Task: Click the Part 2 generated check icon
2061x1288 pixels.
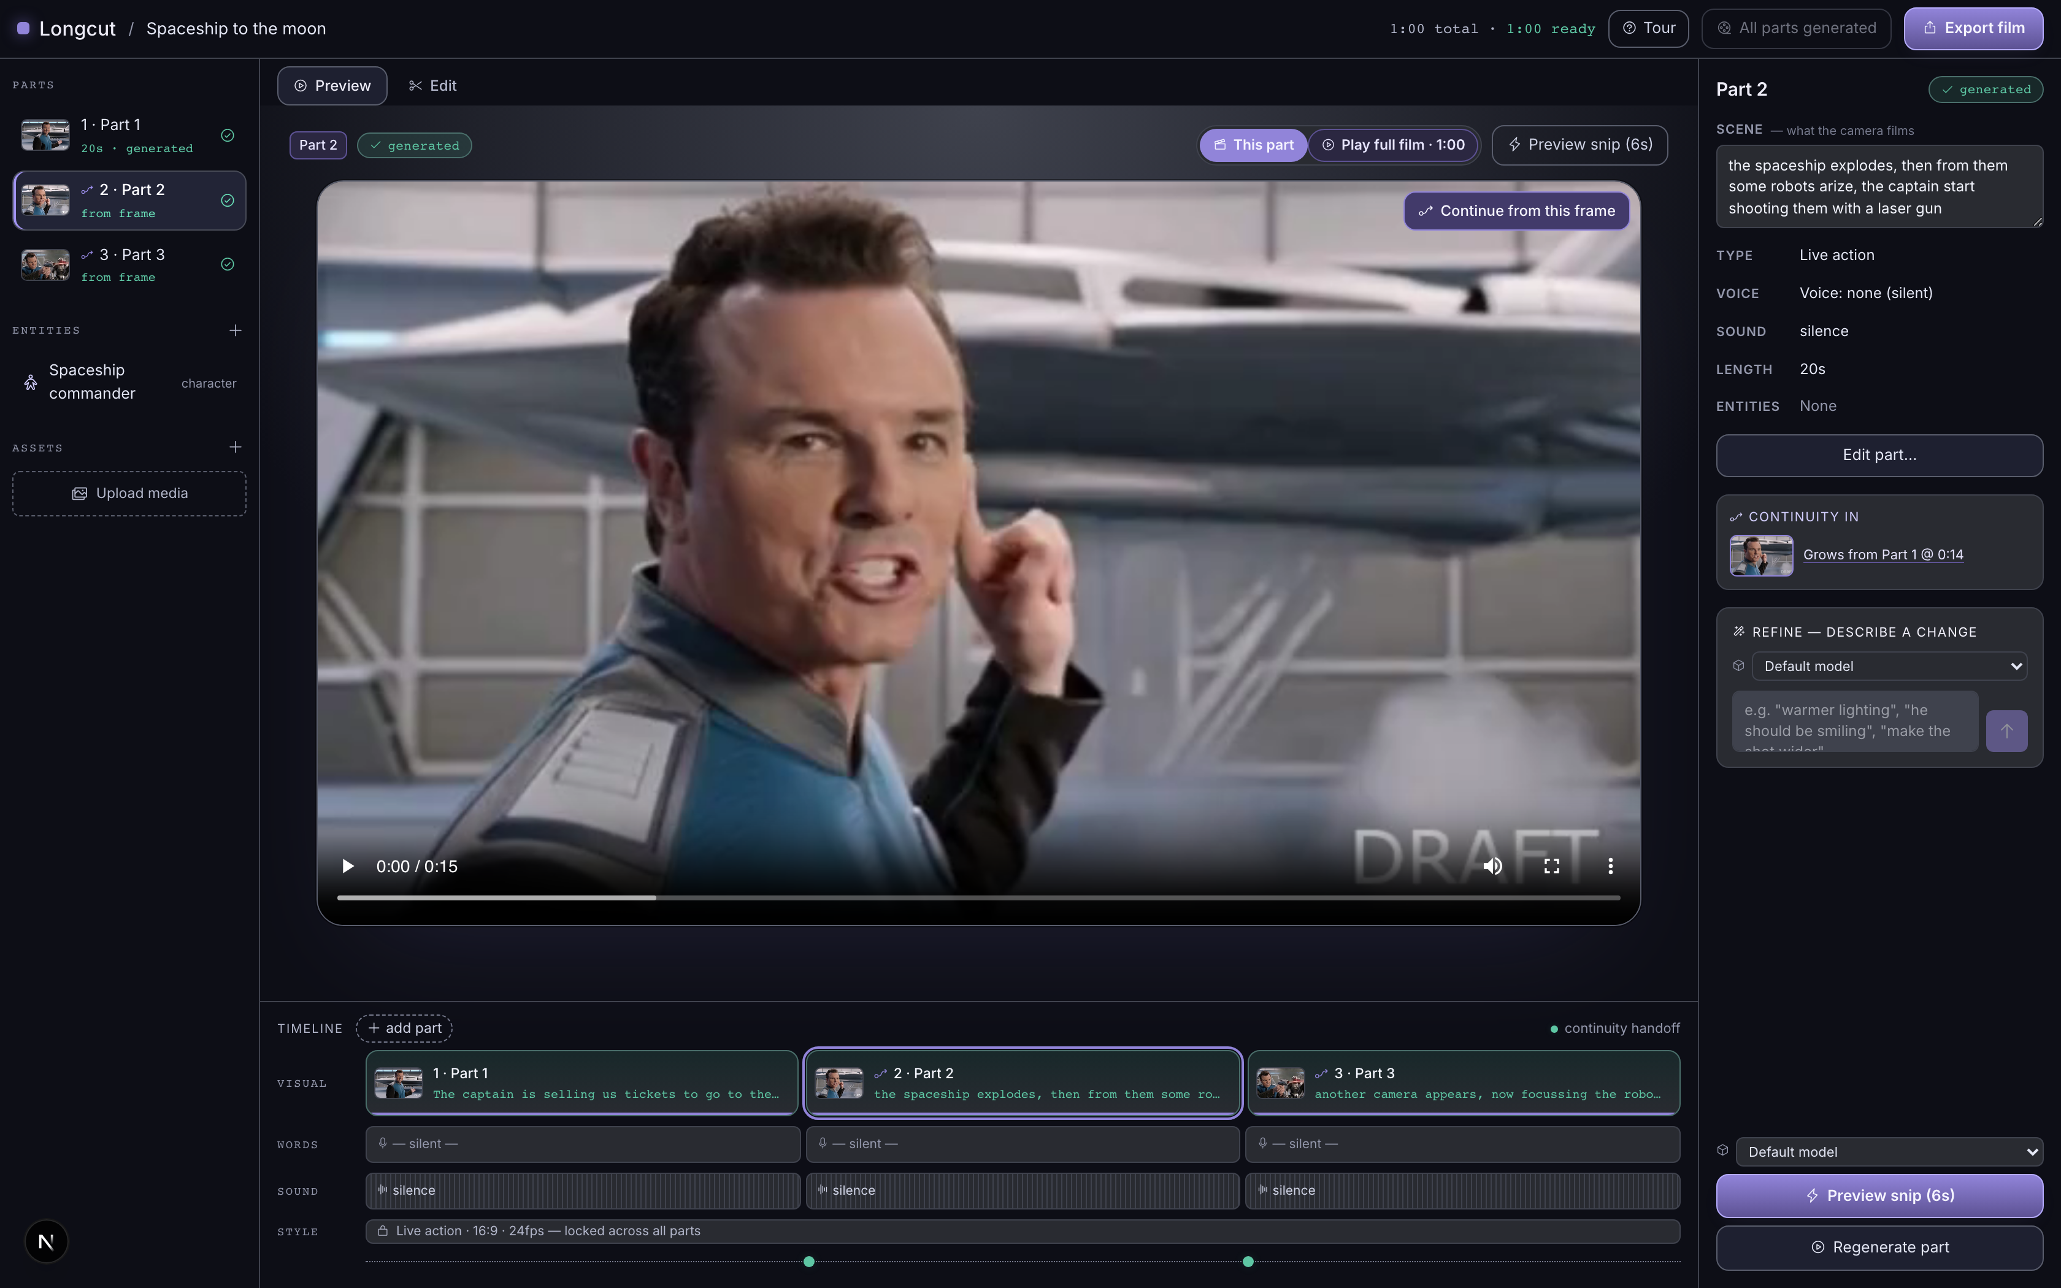Action: pos(228,200)
